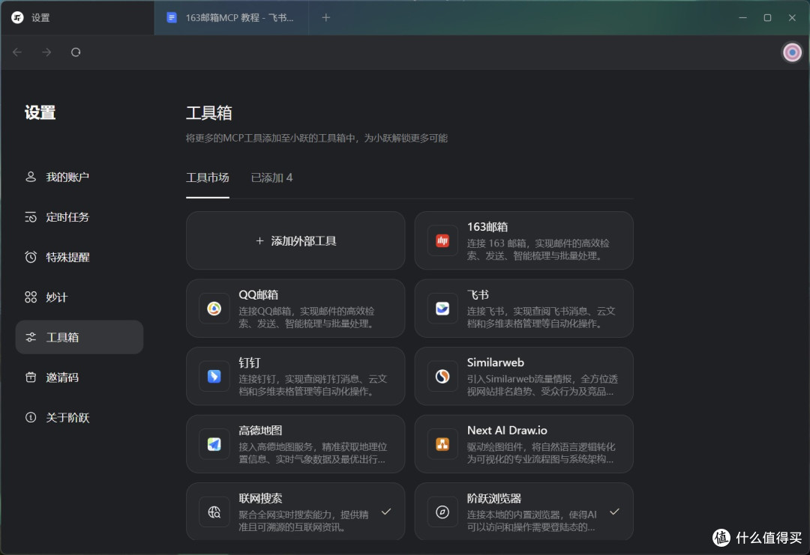Screen dimensions: 810x555
Task: Click the Similarweb tool icon
Action: point(442,377)
